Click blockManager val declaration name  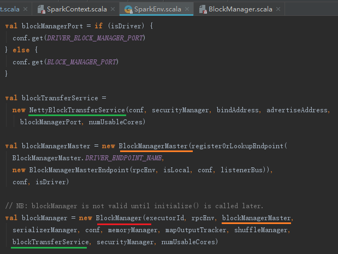(x=44, y=218)
